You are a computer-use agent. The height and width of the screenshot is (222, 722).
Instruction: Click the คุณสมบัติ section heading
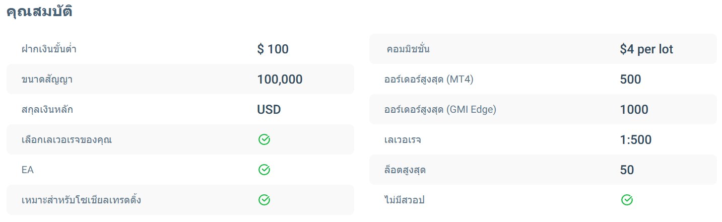(x=39, y=12)
